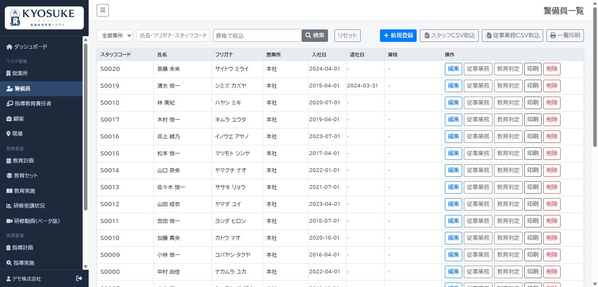The width and height of the screenshot is (598, 287).
Task: Click the 退社日 value 2024-03-31
Action: pos(362,86)
